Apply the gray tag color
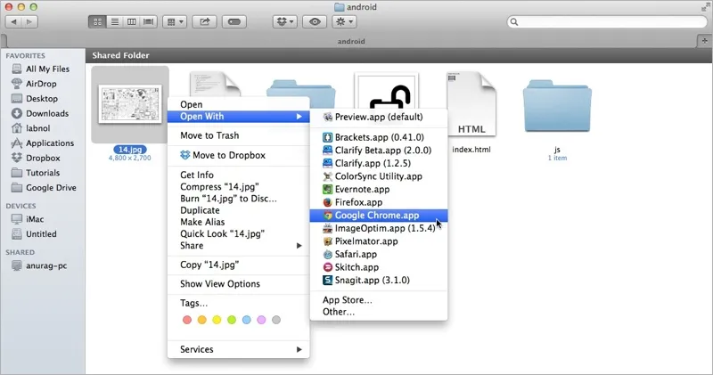 pos(276,320)
